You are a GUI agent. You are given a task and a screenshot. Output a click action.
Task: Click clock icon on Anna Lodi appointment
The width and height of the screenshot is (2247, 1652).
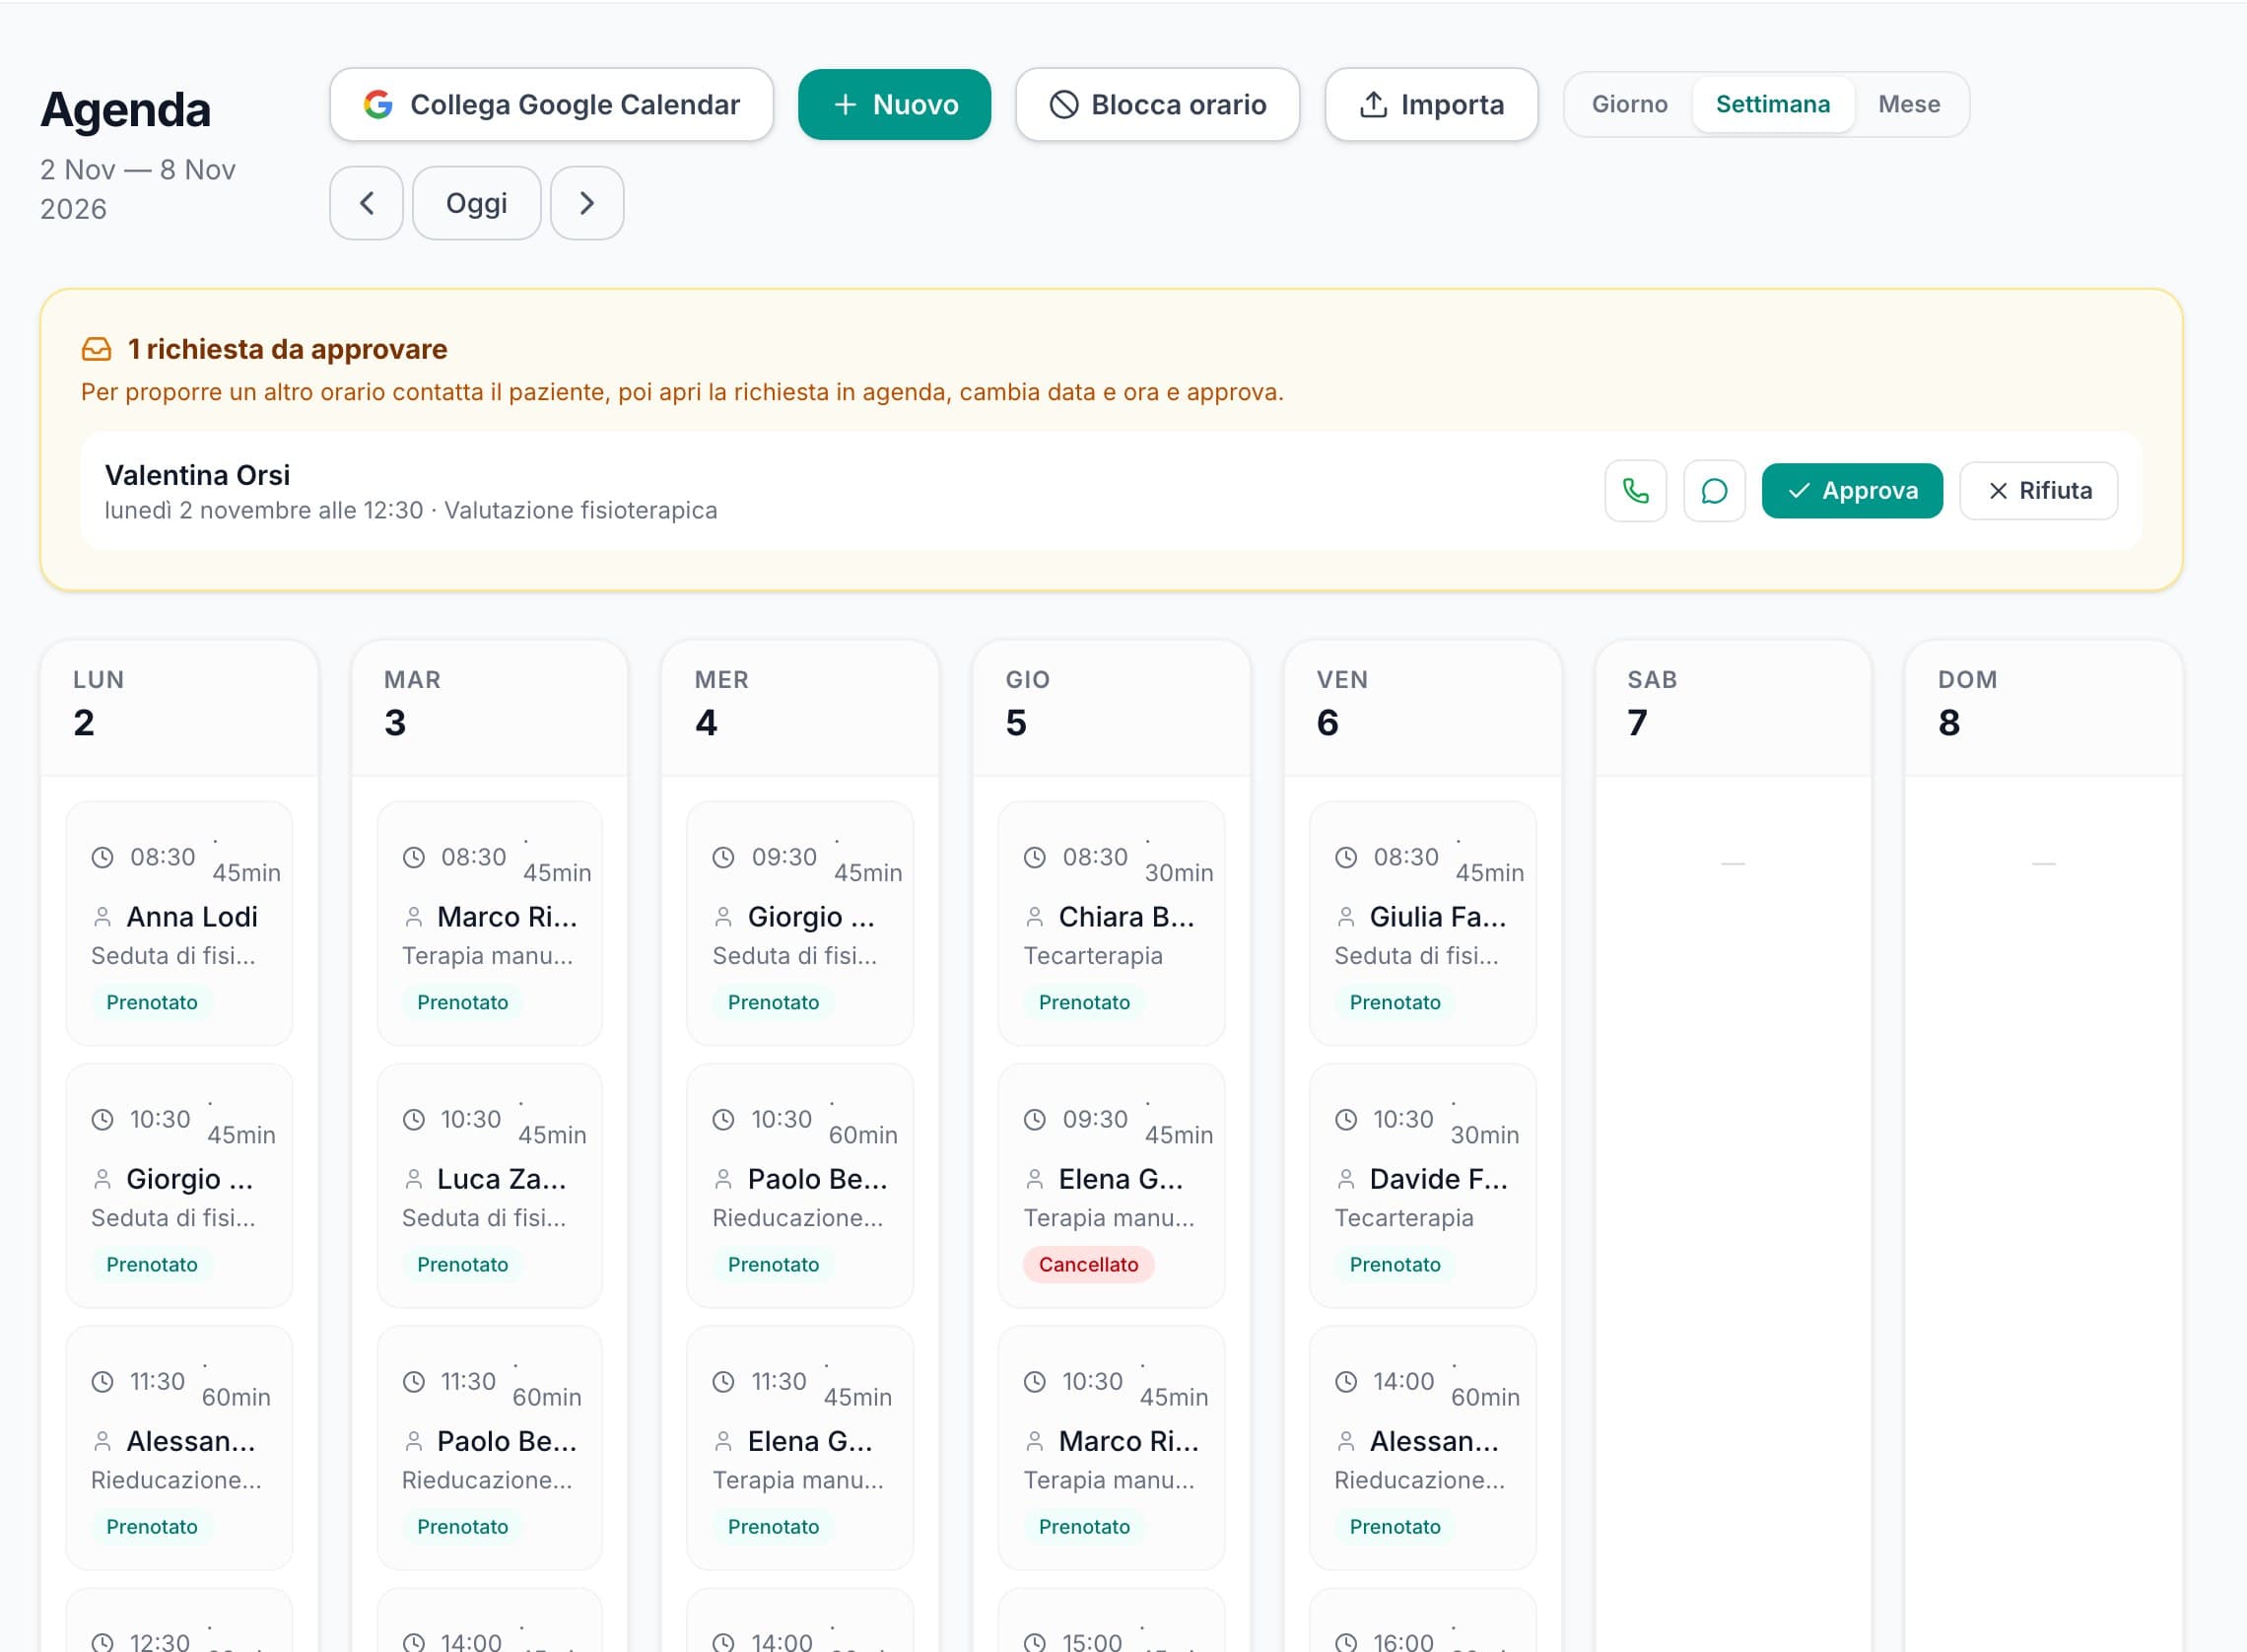(x=102, y=857)
